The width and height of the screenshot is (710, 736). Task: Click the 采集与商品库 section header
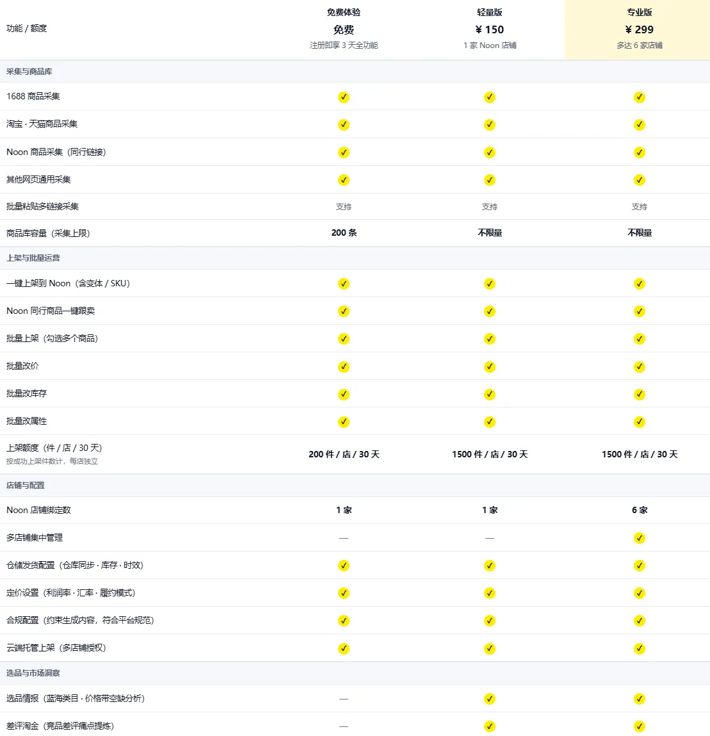(29, 72)
